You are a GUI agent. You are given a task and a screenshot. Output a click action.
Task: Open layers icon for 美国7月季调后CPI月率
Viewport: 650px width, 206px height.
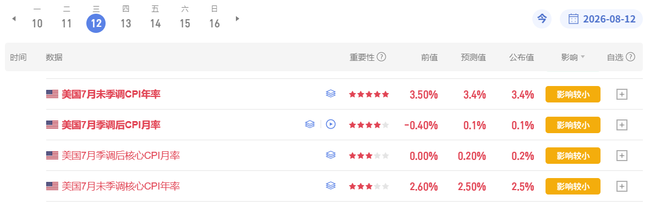click(310, 124)
